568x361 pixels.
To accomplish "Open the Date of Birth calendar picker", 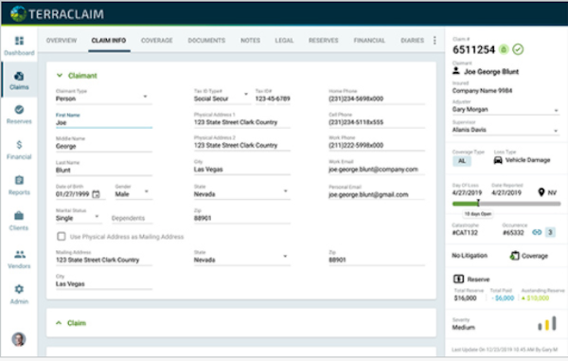I will [96, 194].
